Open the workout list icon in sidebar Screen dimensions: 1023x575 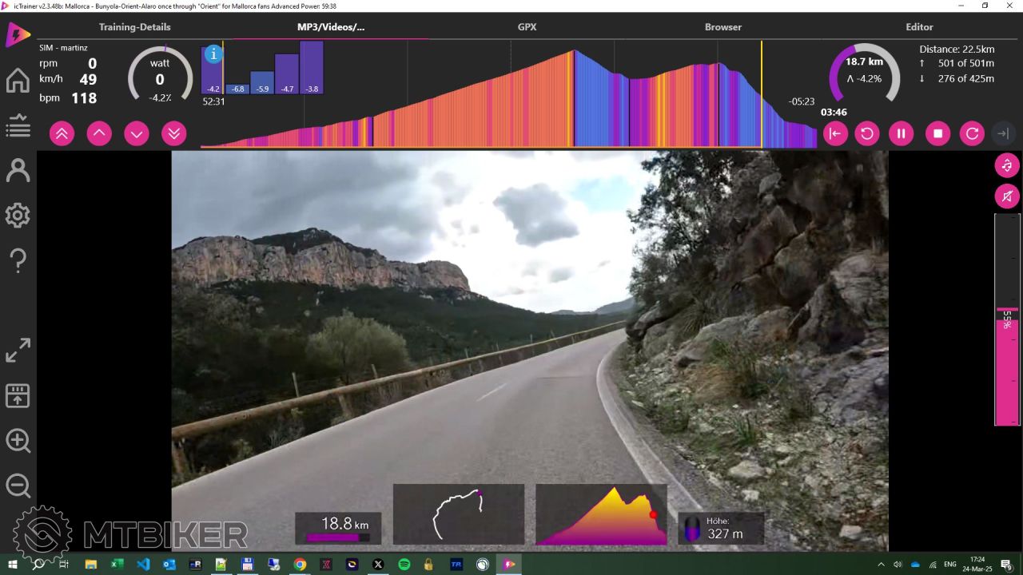[x=18, y=126]
